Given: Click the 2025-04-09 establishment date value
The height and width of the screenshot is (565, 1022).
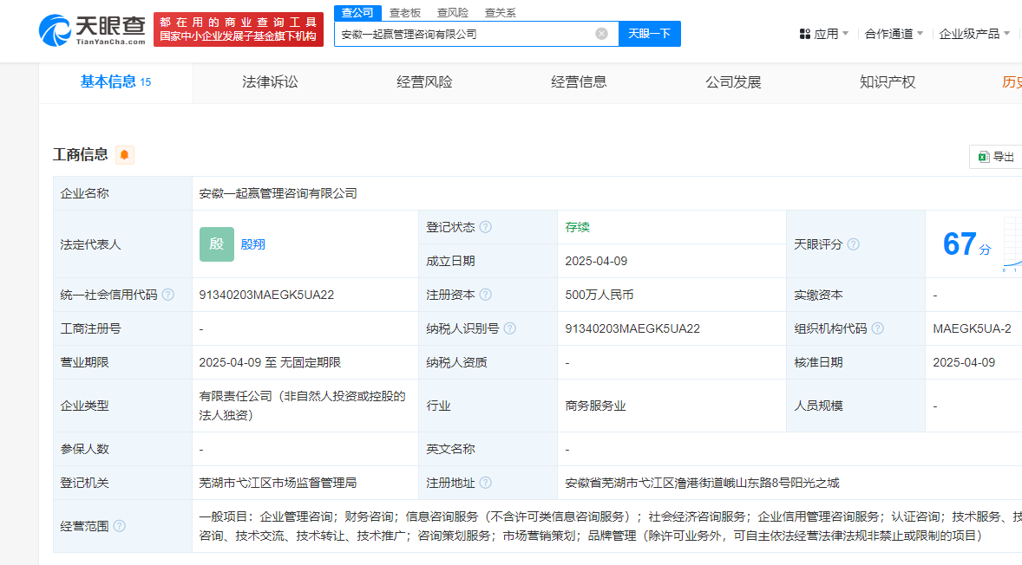Looking at the screenshot, I should point(596,261).
